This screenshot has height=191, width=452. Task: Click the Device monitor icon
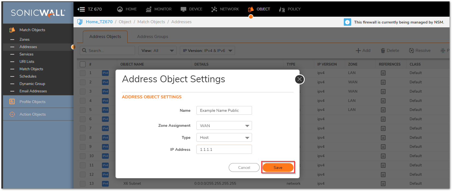(x=183, y=9)
